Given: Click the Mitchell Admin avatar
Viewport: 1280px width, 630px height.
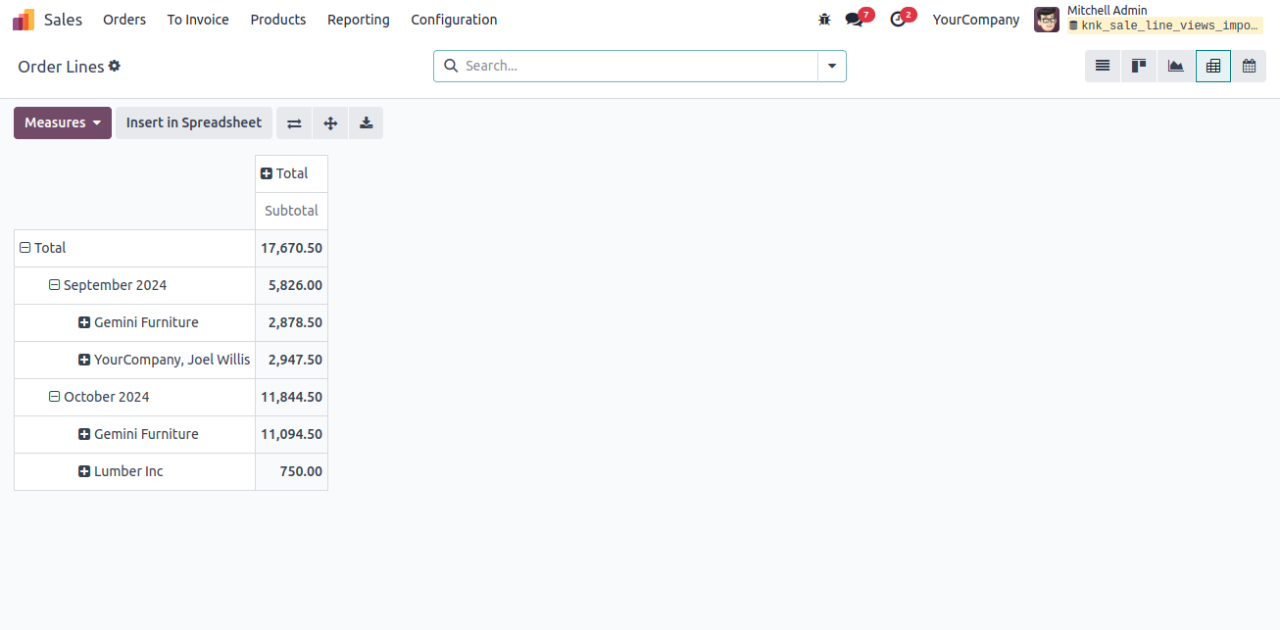Looking at the screenshot, I should [1047, 20].
